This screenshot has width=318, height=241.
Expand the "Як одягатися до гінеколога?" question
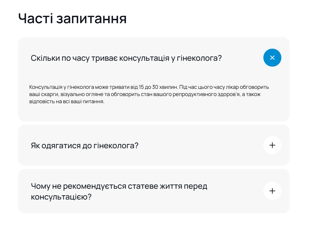pyautogui.click(x=84, y=145)
